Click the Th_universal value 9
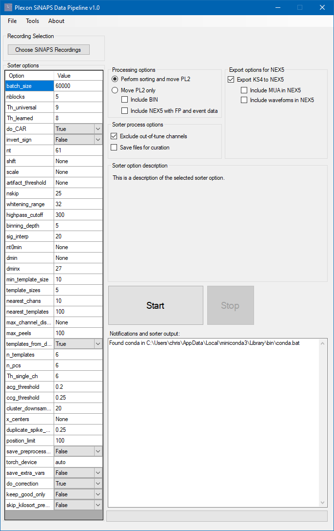The height and width of the screenshot is (531, 334). click(78, 107)
